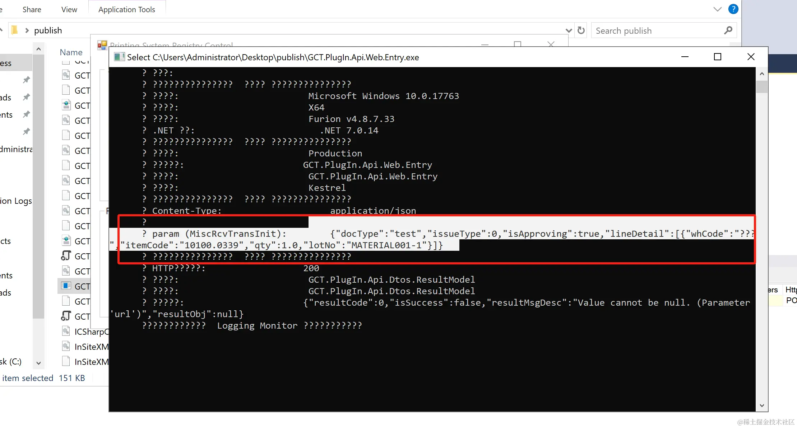Screen dimensions: 797x428
Task: Select the InSiteXM gear file icon
Action: point(66,346)
